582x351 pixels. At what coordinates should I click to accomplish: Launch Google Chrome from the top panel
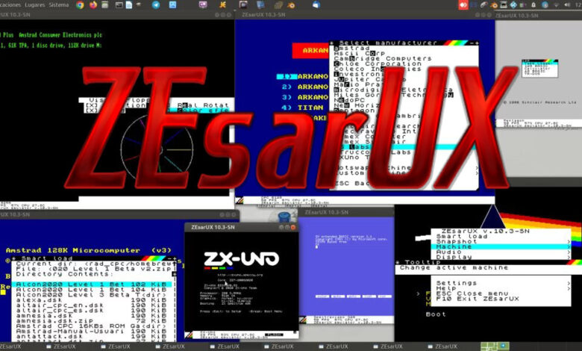click(80, 4)
